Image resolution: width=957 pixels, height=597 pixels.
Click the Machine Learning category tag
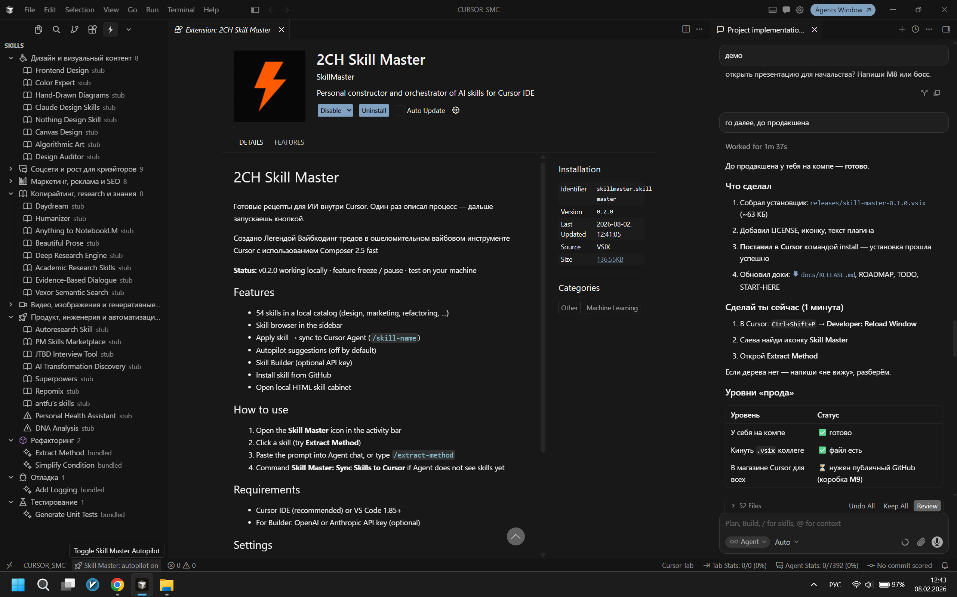coord(612,308)
